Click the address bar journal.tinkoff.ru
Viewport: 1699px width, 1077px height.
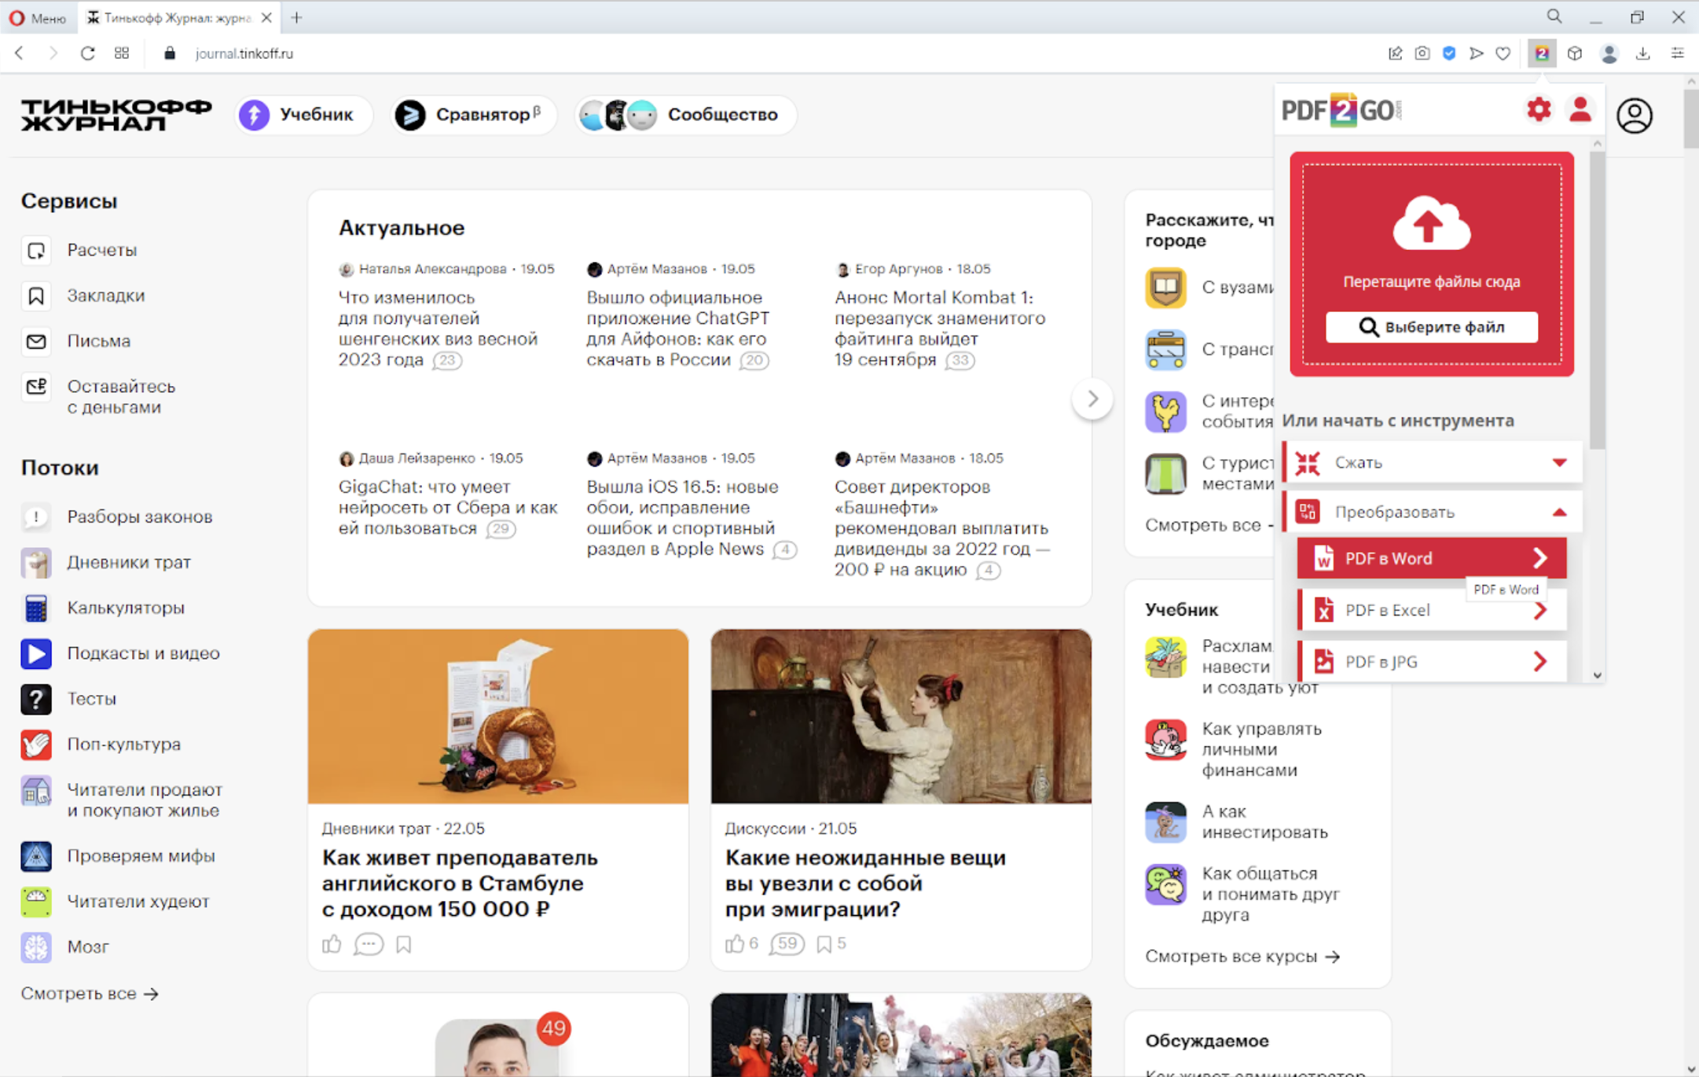(x=244, y=53)
